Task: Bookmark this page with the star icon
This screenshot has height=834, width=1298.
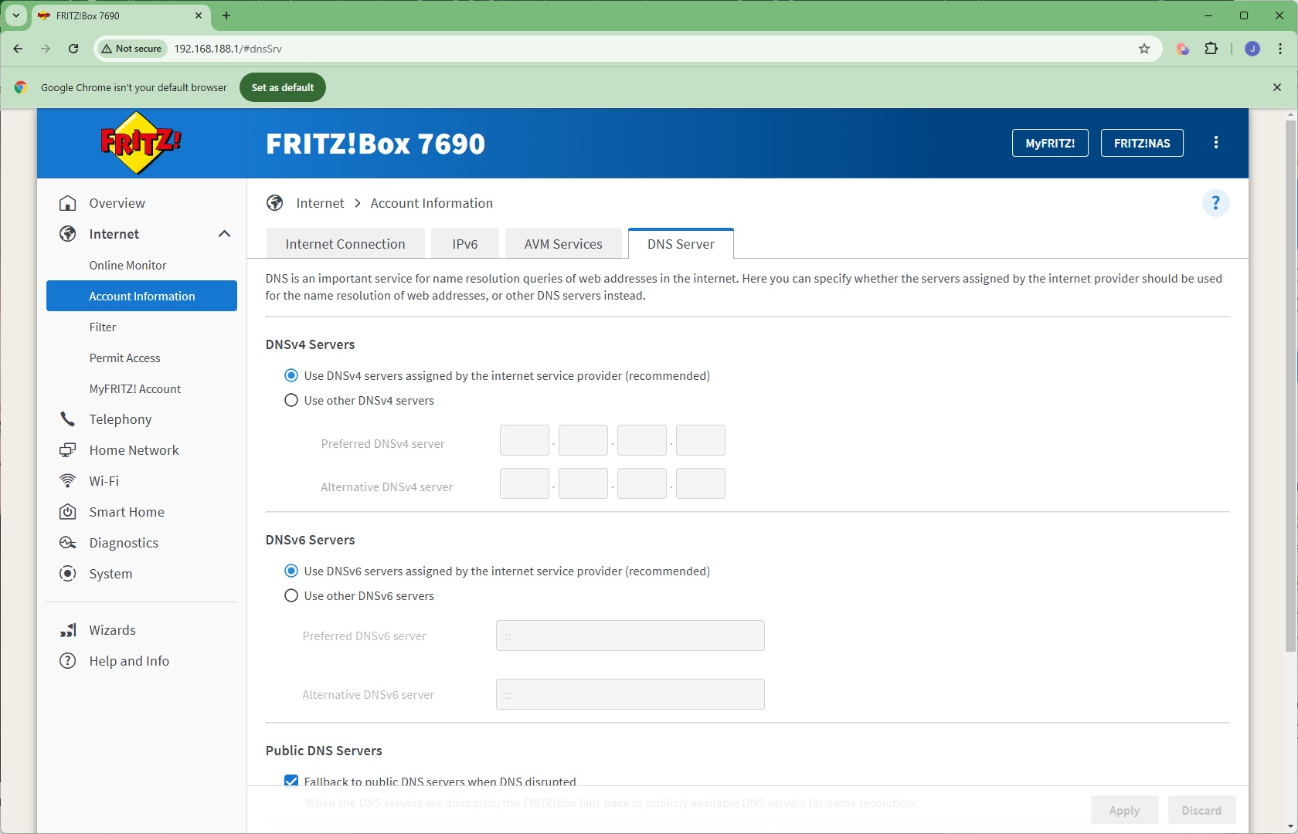Action: click(1144, 49)
